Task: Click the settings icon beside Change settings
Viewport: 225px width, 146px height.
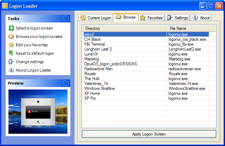Action: pos(11,62)
